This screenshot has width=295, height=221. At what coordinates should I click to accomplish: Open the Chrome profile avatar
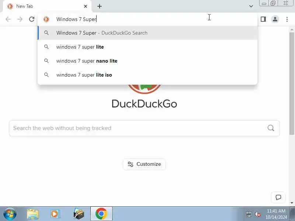275,19
